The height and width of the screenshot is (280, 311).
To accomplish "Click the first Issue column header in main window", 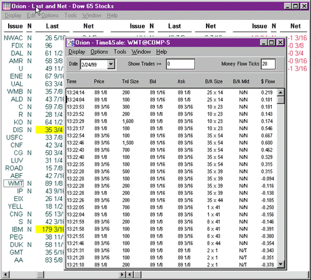I will pyautogui.click(x=15, y=26).
